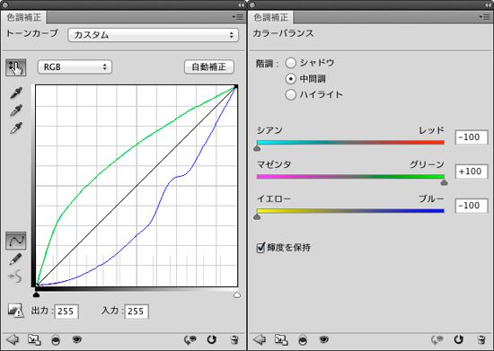Image resolution: width=494 pixels, height=351 pixels.
Task: Collapse the Color Balance panel with double arrows
Action: coord(488,5)
